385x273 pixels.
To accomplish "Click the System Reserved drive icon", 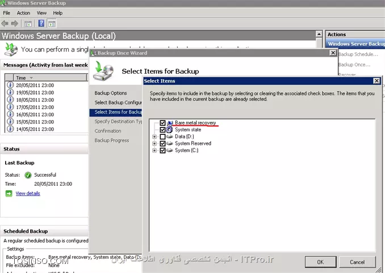I will 170,143.
